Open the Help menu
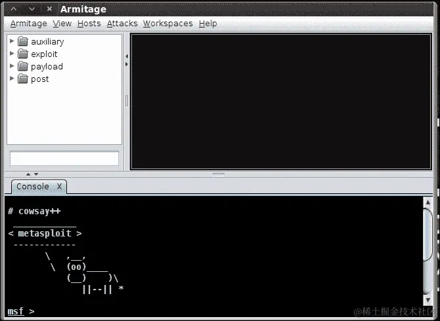Screen dimensions: 440x321 coord(208,24)
